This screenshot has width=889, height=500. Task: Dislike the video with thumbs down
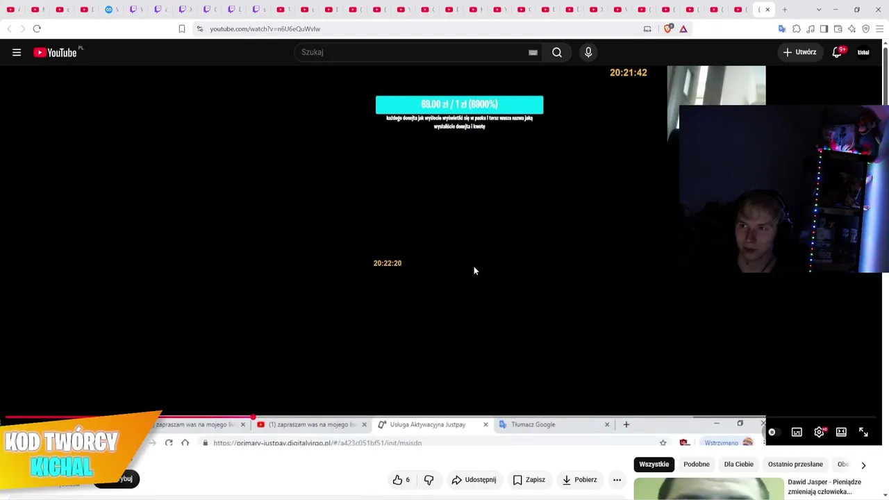click(429, 480)
